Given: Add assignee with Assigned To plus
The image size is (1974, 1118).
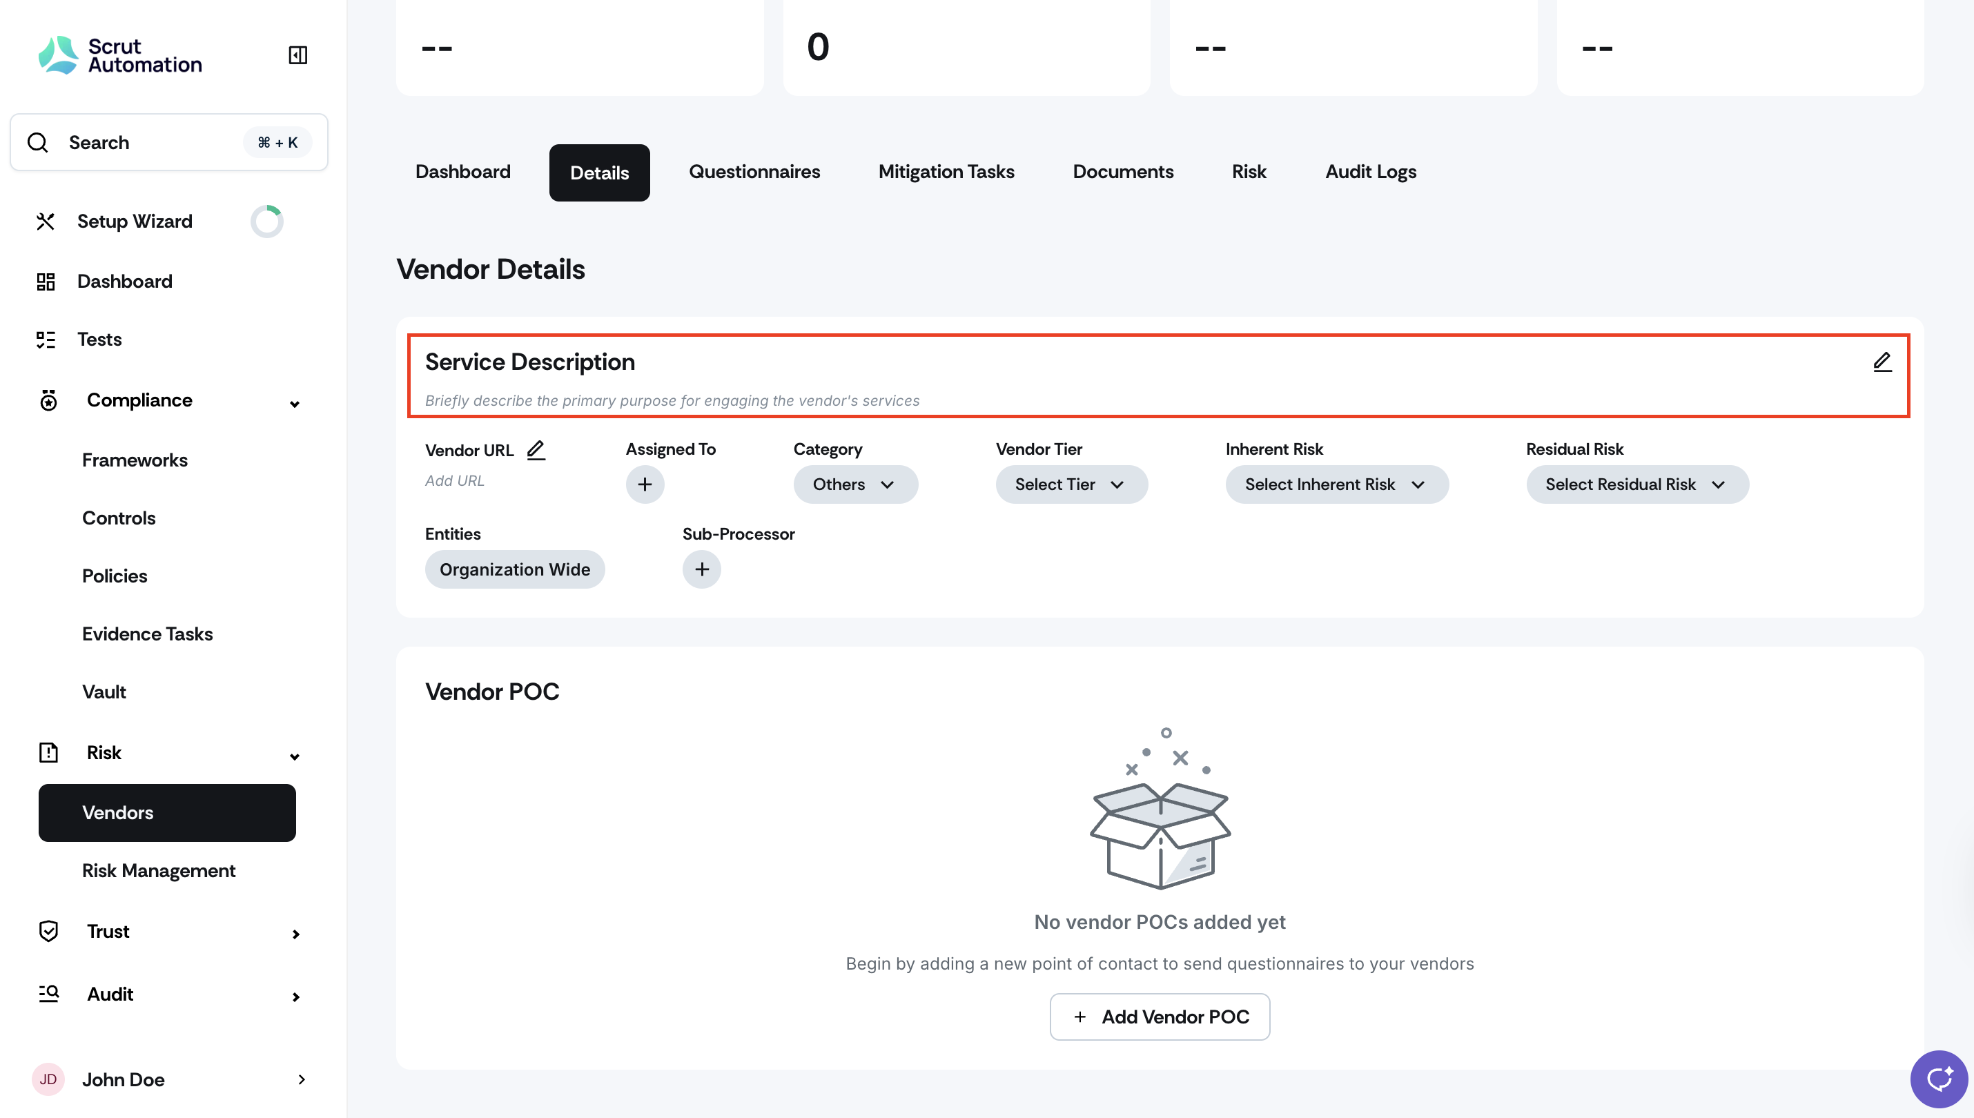Looking at the screenshot, I should [644, 484].
